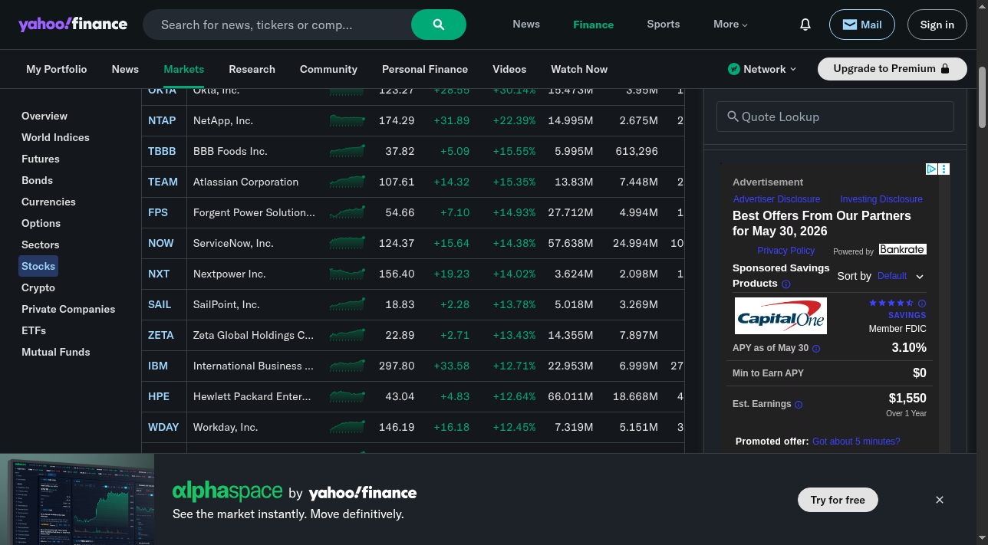Click the info icon next to APY as of May 30
The width and height of the screenshot is (988, 545).
816,349
